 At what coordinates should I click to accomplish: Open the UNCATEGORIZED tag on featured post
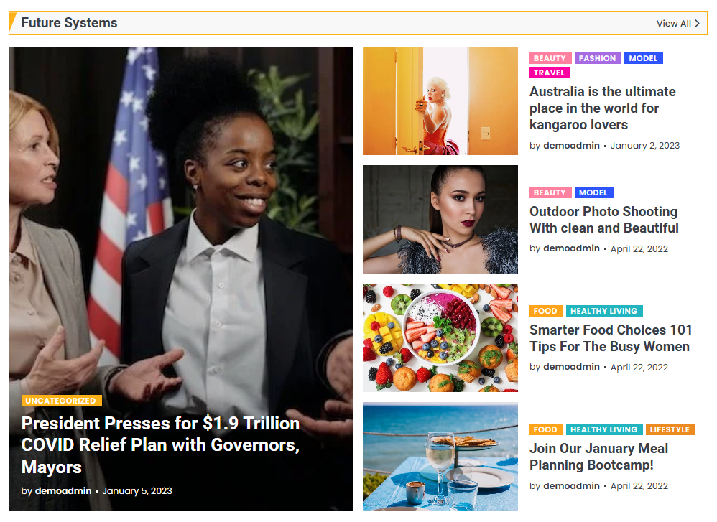[x=61, y=401]
